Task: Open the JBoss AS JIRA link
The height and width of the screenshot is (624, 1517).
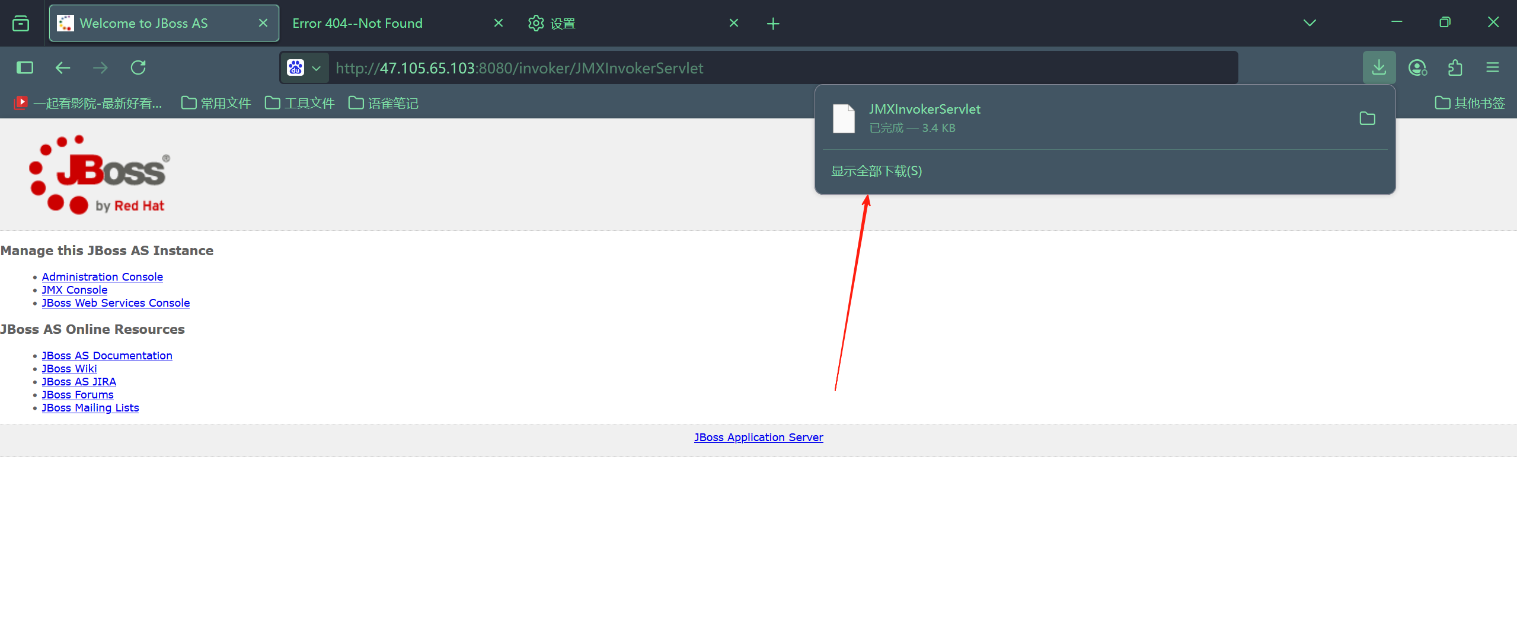Action: coord(79,381)
